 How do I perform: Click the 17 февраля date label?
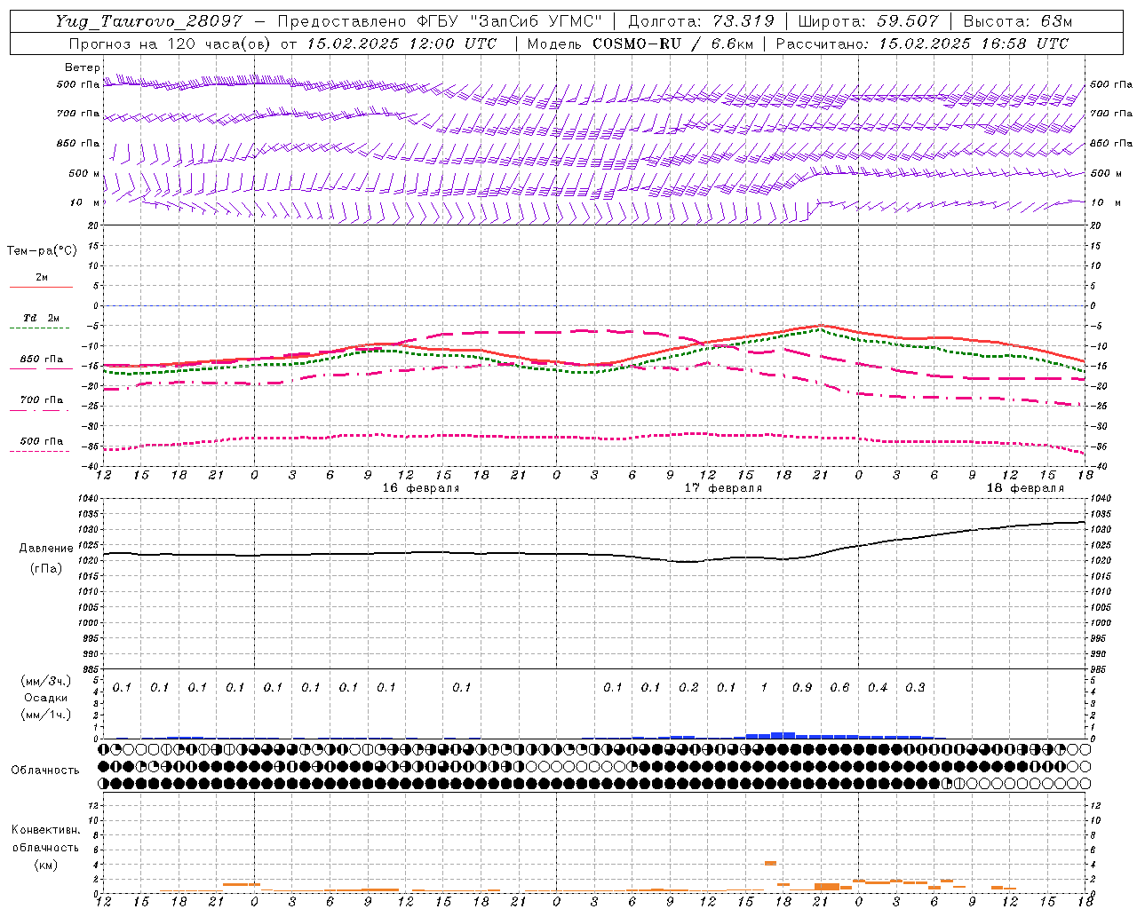[722, 488]
